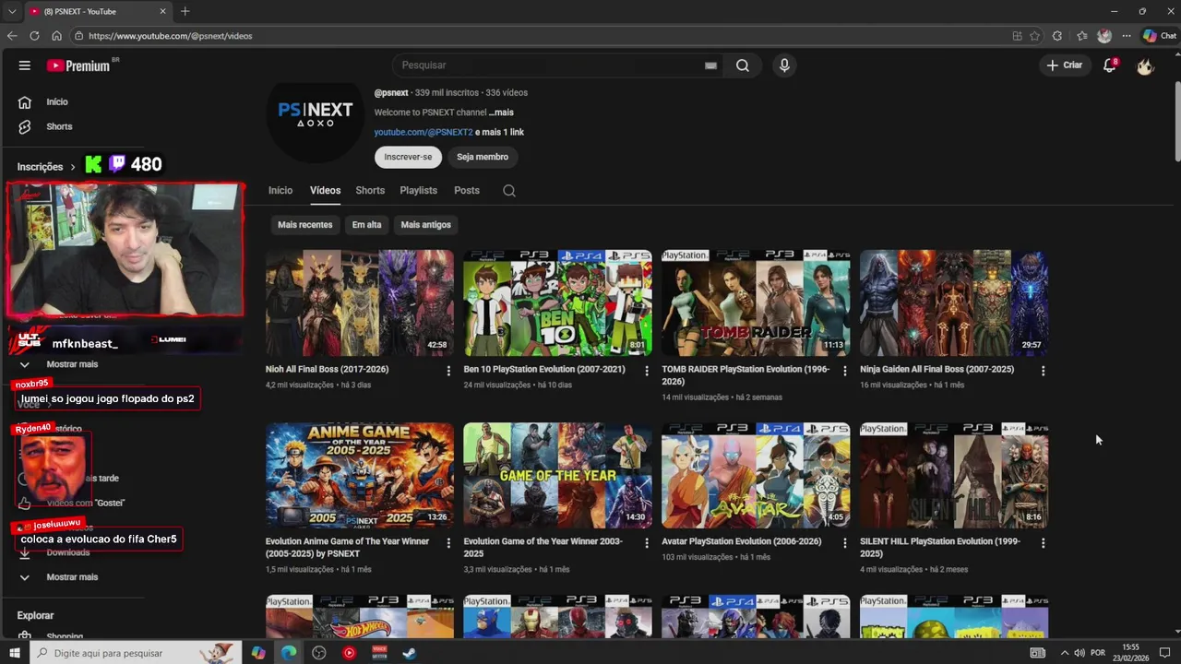
Task: Play the Avatar PlayStation Evolution thumbnail
Action: pyautogui.click(x=756, y=475)
